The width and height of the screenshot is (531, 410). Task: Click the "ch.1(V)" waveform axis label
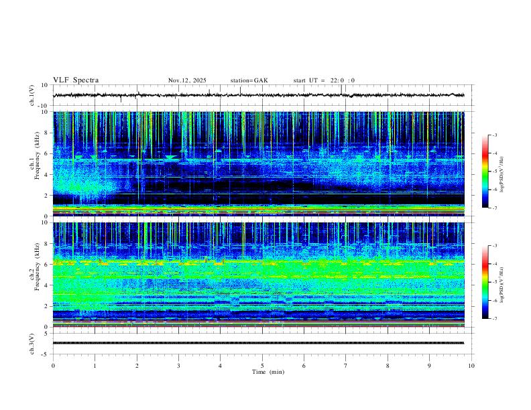coord(32,95)
